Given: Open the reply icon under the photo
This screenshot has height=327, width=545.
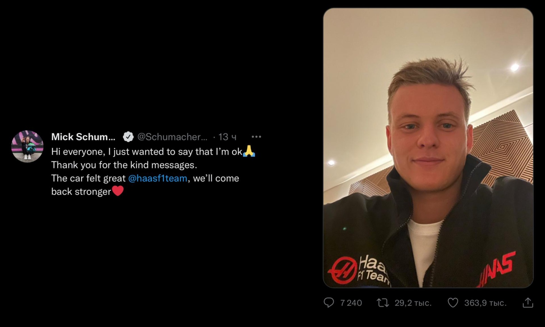Looking at the screenshot, I should [x=329, y=302].
